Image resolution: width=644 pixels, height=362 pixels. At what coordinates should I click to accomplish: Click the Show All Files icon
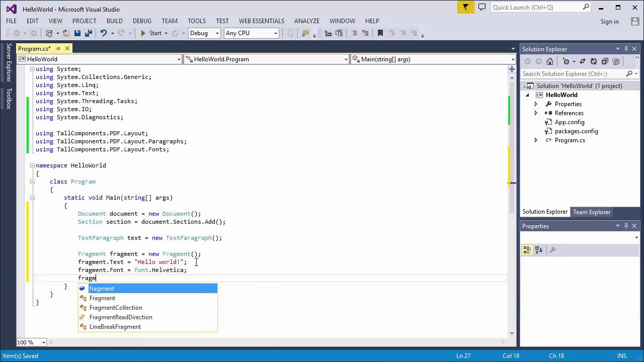(x=616, y=61)
